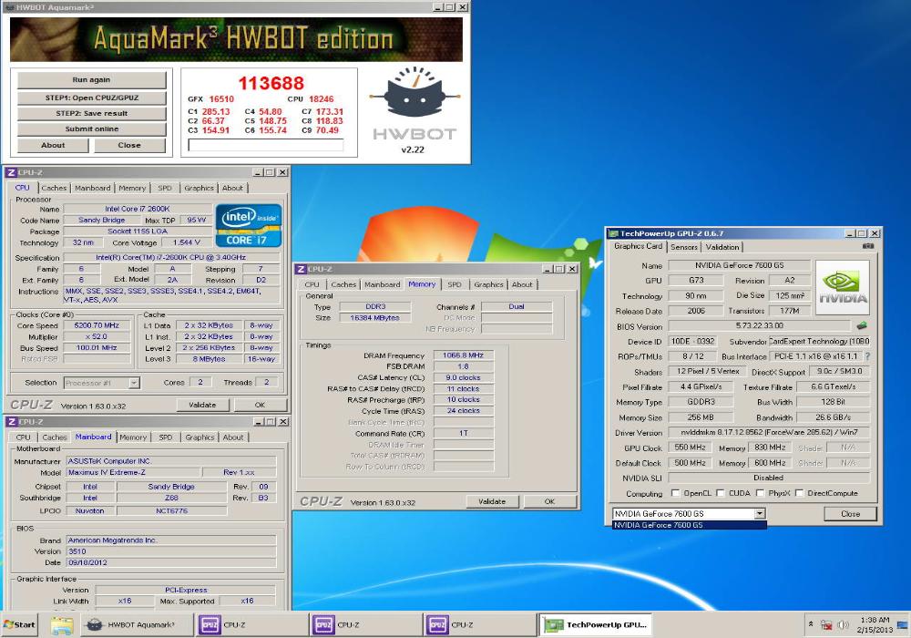The image size is (911, 638).
Task: Click the Core Speed 5200.70 MHz value
Action: coord(97,325)
